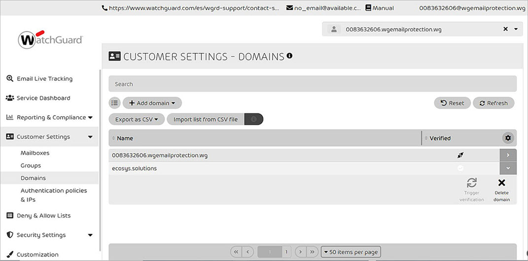Image resolution: width=528 pixels, height=261 pixels.
Task: Click the WatchGuard logo
Action: (50, 40)
